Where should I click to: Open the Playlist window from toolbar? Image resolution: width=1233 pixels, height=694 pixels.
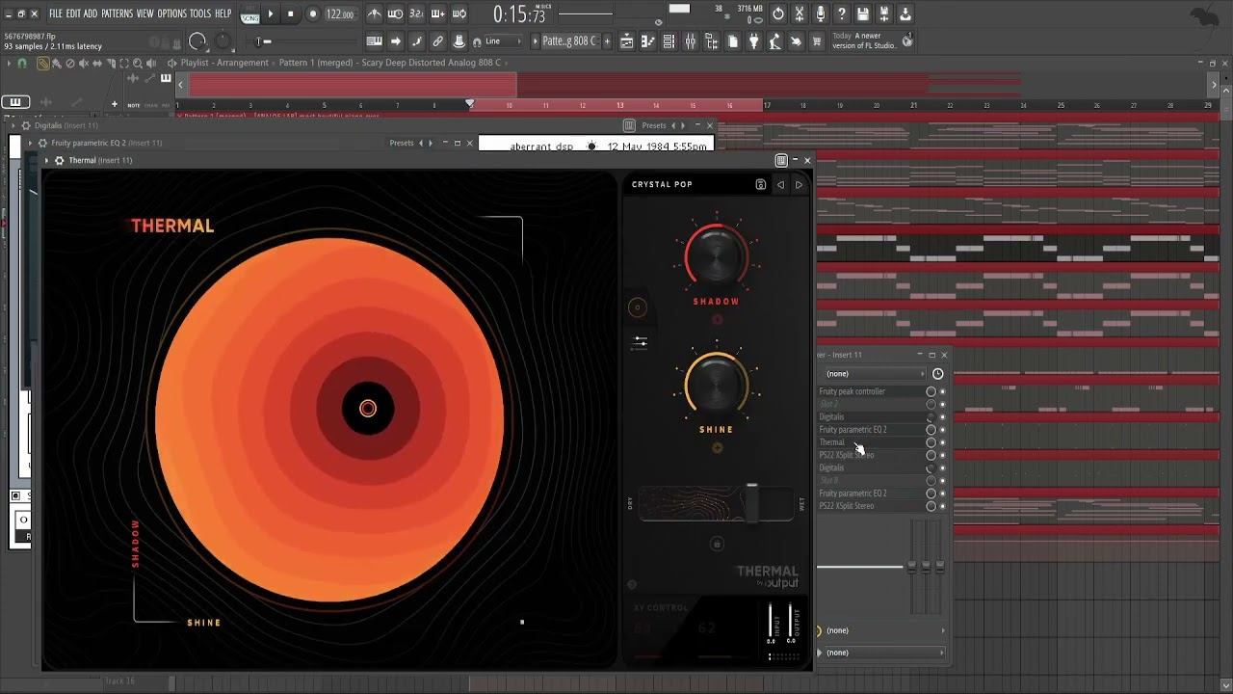coord(628,41)
